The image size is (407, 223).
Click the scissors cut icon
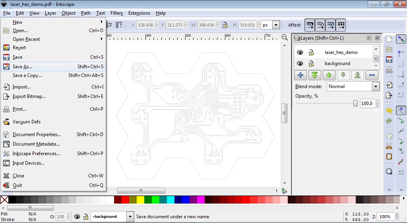pos(389,146)
